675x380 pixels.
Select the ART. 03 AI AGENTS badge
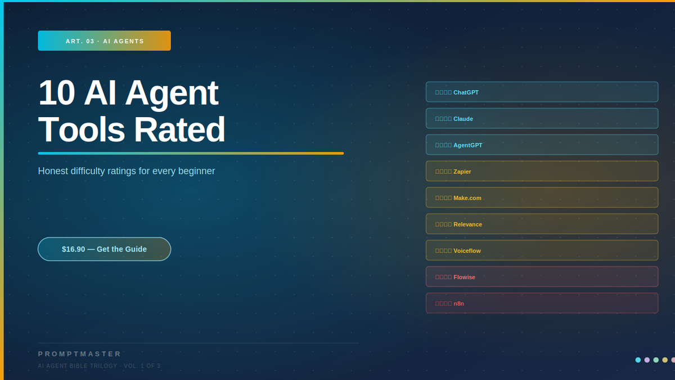(x=104, y=41)
